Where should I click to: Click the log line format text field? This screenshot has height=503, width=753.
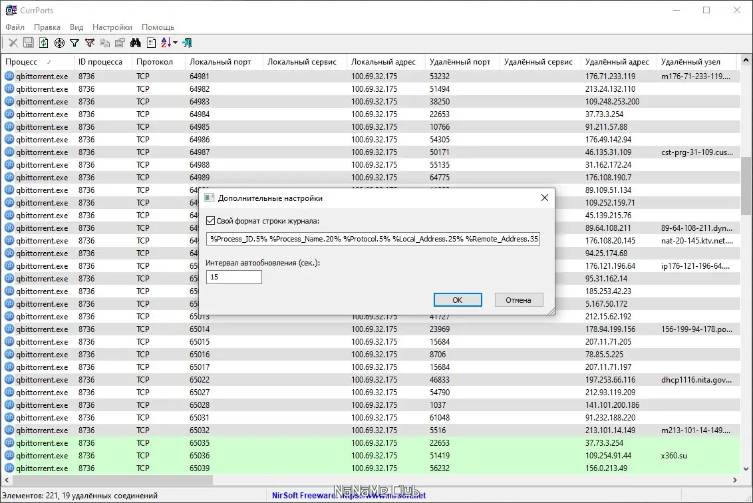coord(373,239)
